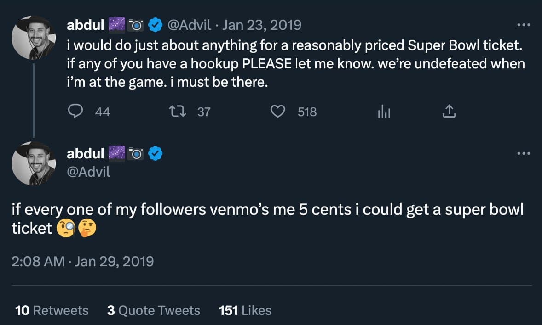This screenshot has height=325, width=542.
Task: Click the 2:08 AM Jan 29, 2019 timestamp
Action: 82,261
